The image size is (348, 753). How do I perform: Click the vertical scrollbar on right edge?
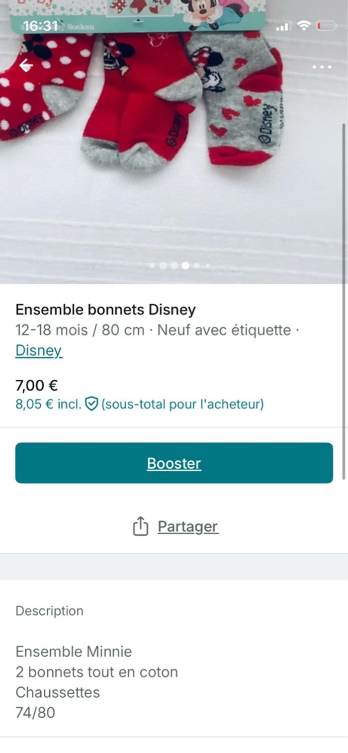pyautogui.click(x=344, y=298)
